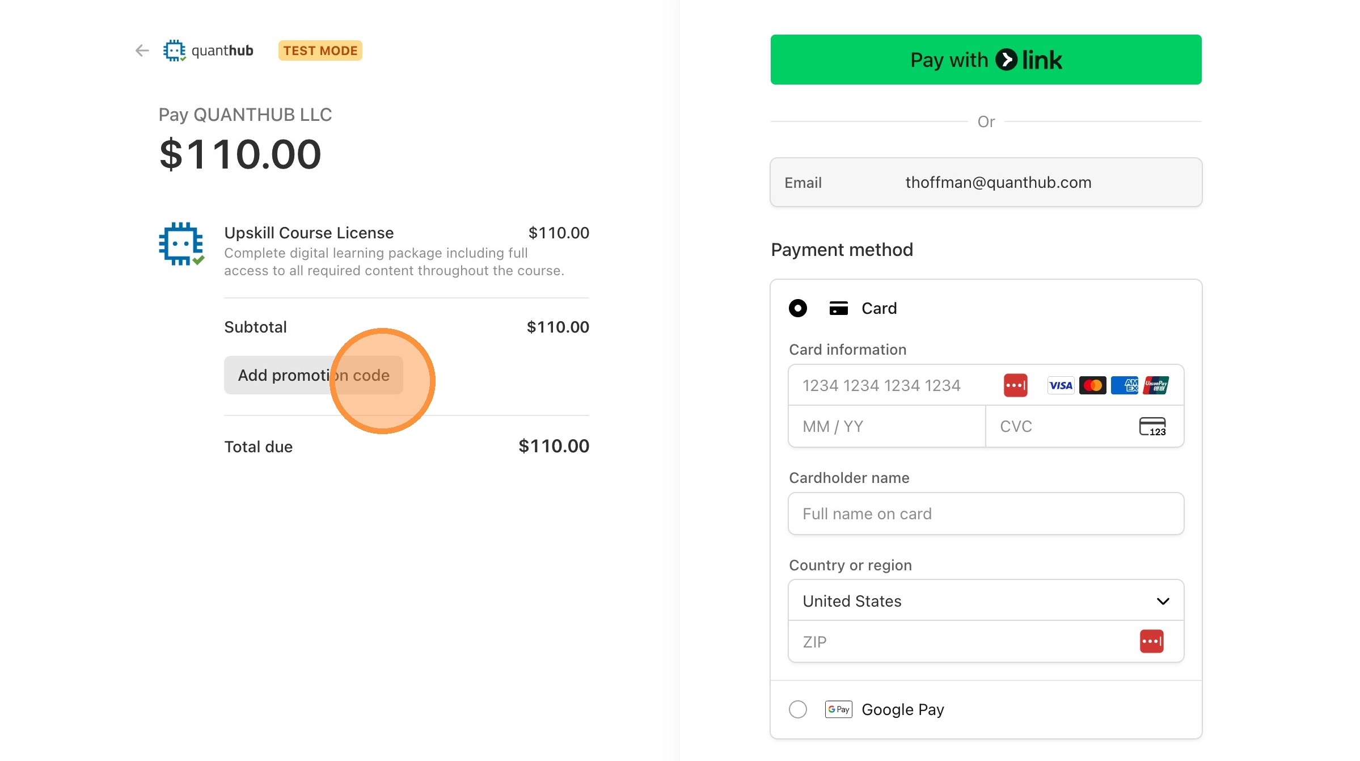Screen dimensions: 1360x761
Task: Click the MM / YY expiry field
Action: [x=886, y=426]
